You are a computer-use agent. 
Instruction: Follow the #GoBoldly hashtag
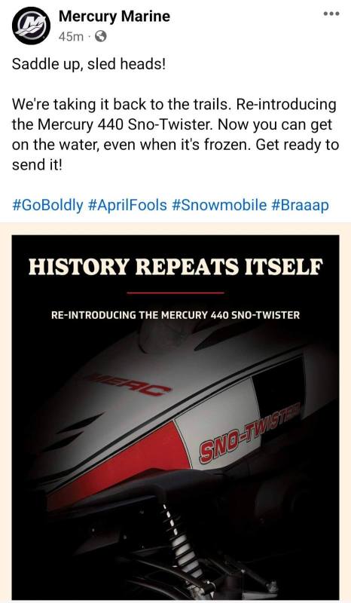tap(47, 205)
